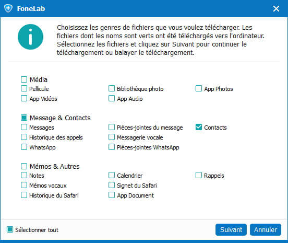The height and width of the screenshot is (243, 288).
Task: Toggle the Message & Contacts group checkbox
Action: pyautogui.click(x=24, y=118)
